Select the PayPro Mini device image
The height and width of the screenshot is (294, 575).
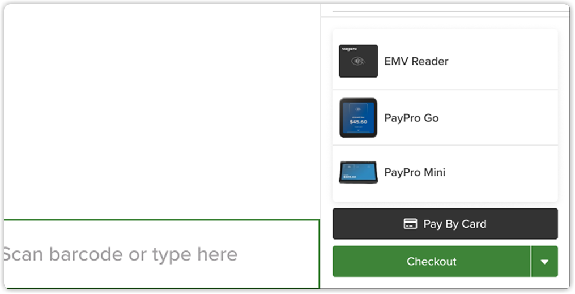358,172
